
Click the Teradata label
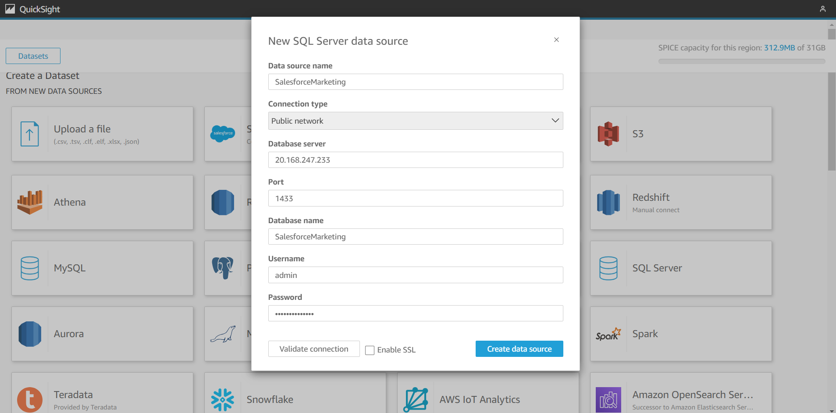[x=73, y=395]
